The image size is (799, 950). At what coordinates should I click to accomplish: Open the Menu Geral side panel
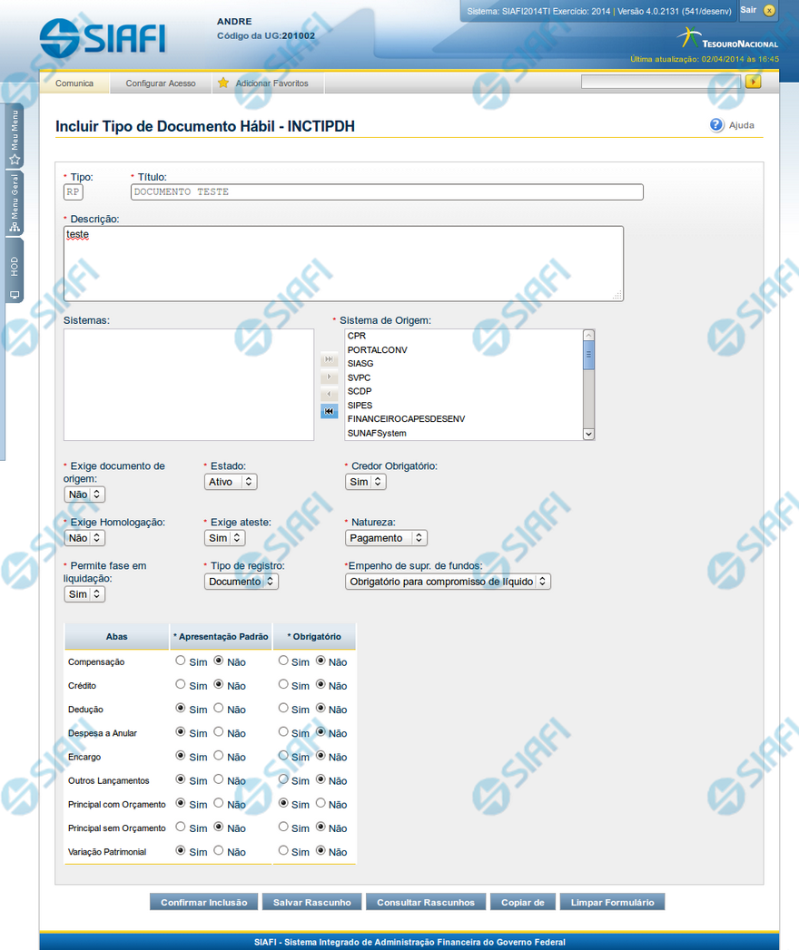15,203
